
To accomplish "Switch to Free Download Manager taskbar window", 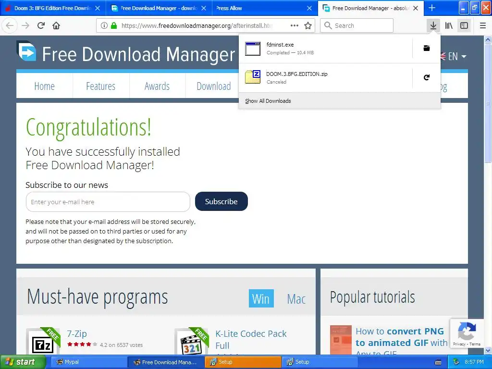I will pos(166,362).
